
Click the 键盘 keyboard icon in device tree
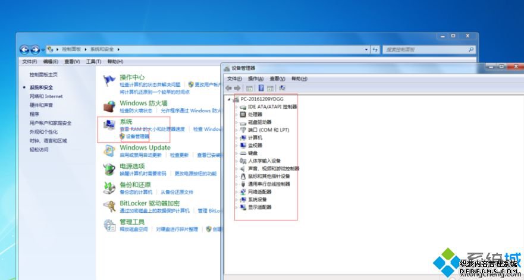[x=243, y=153]
